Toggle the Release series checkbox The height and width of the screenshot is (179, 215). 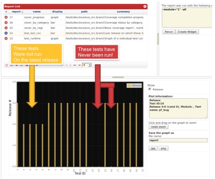coord(149,89)
